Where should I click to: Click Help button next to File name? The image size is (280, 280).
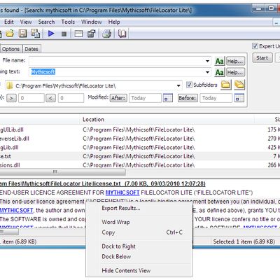[235, 62]
